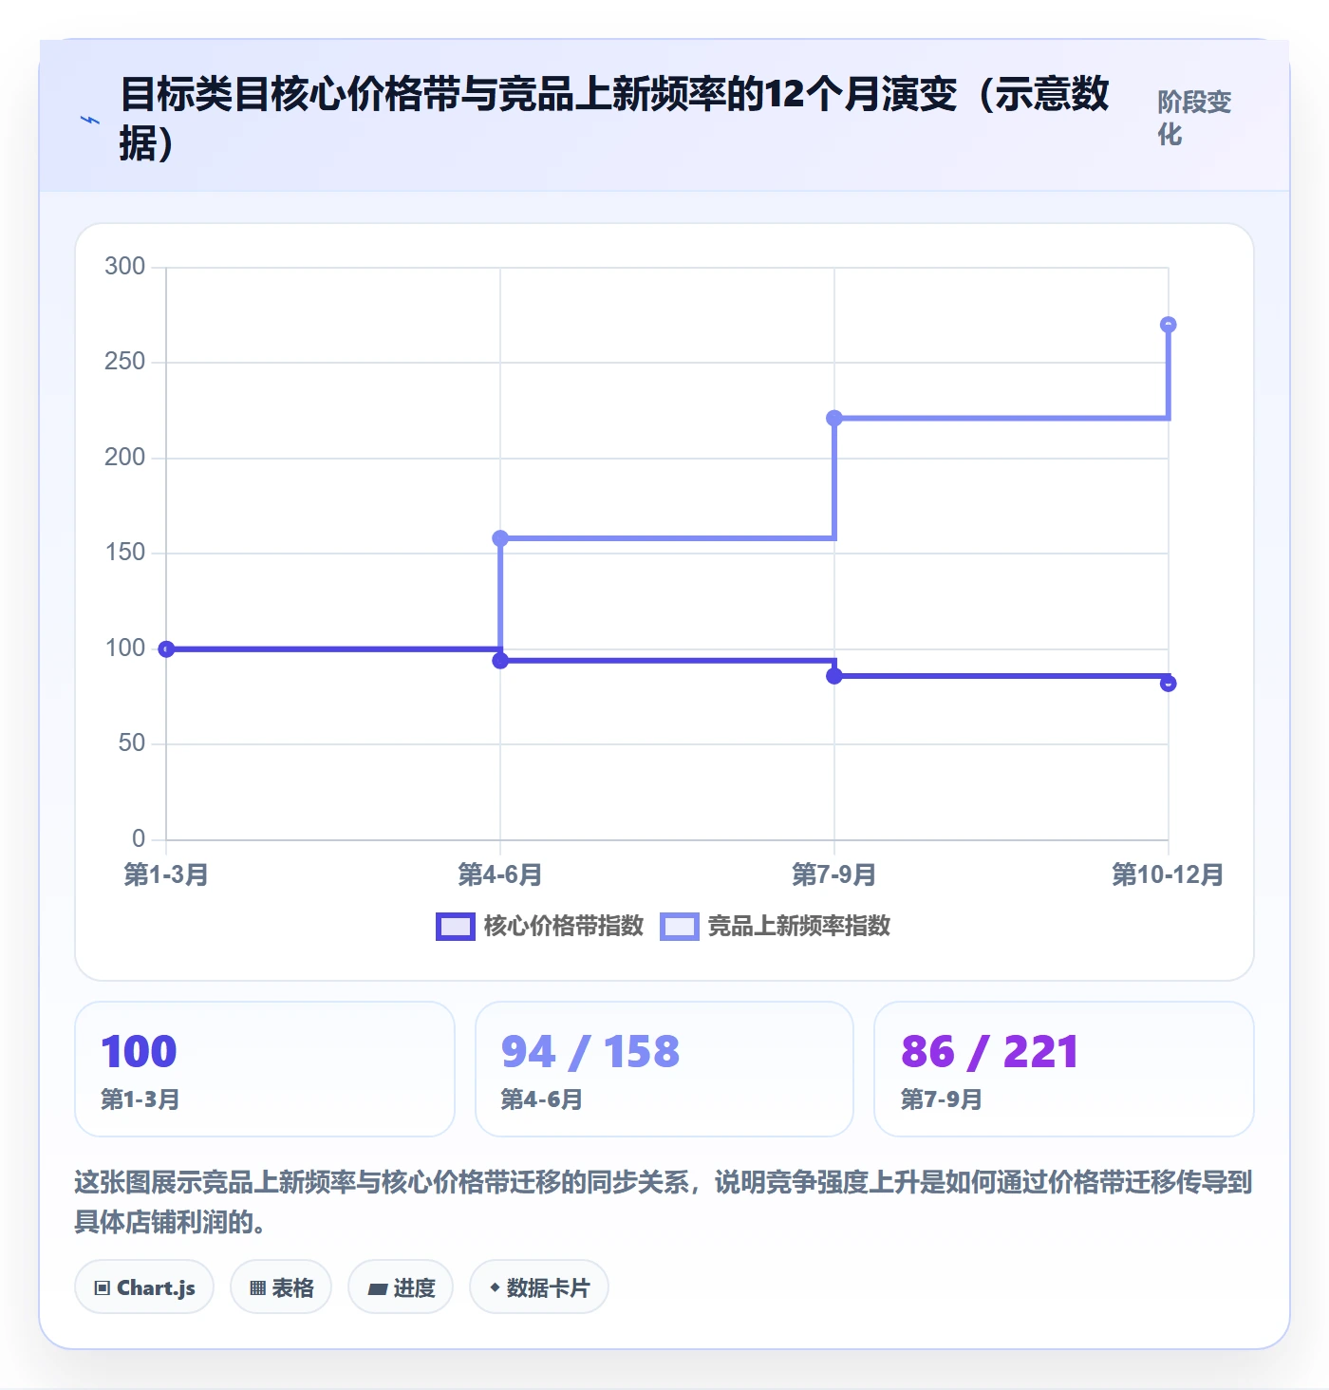The height and width of the screenshot is (1390, 1329).
Task: Click the x-axis label 第4-6月
Action: pyautogui.click(x=500, y=874)
